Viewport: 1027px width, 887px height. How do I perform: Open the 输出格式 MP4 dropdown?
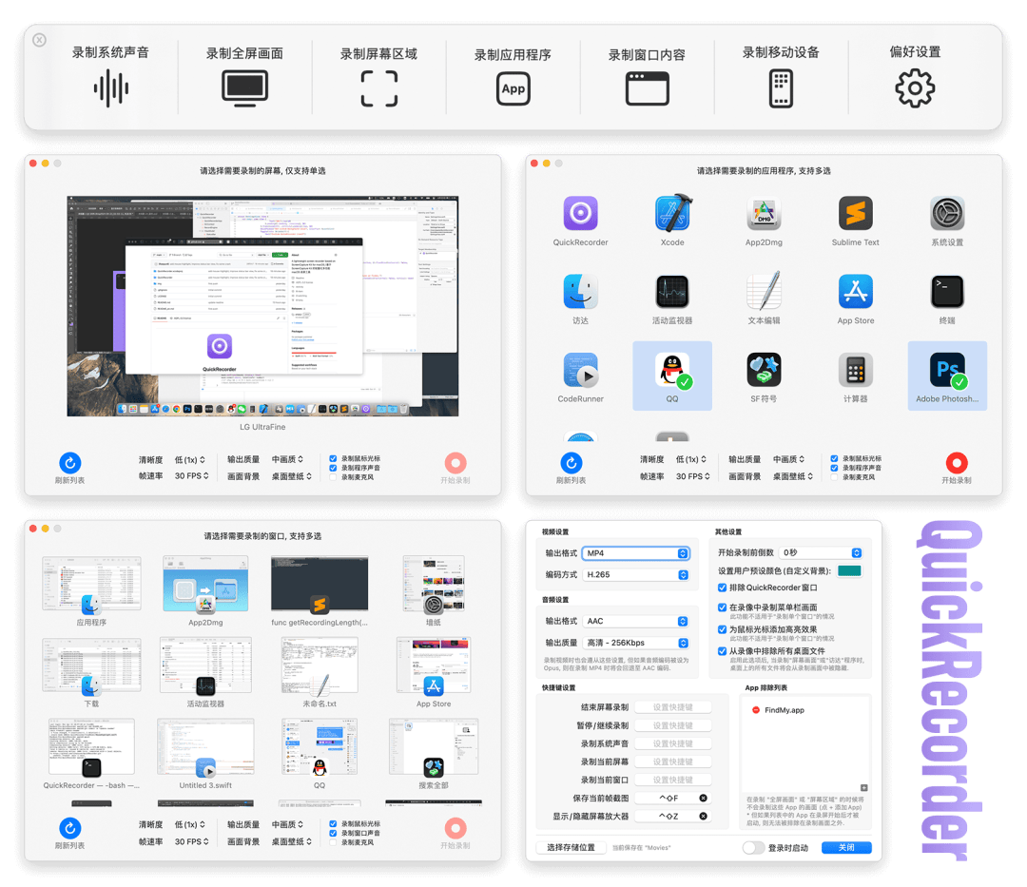click(636, 553)
